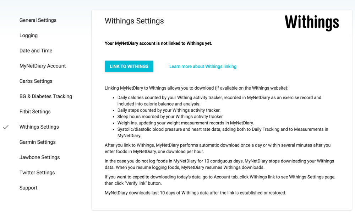Screen dimensions: 355x214
Task: Navigate to Fitbit Settings
Action: click(x=35, y=112)
